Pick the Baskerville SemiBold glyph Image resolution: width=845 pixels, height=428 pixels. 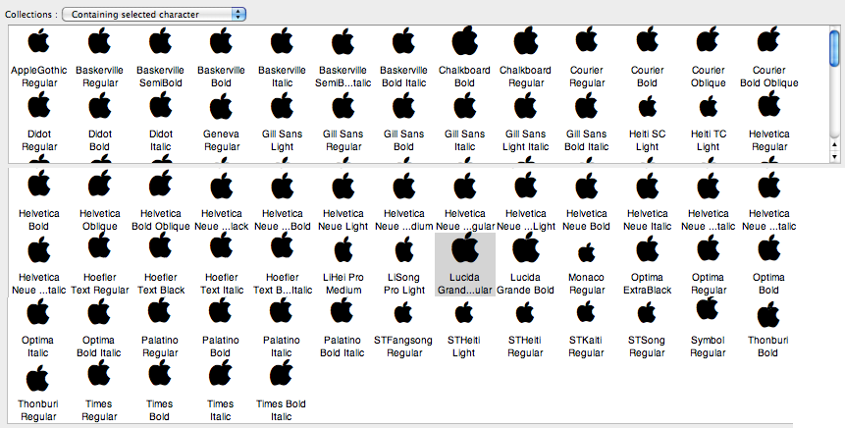pos(160,41)
